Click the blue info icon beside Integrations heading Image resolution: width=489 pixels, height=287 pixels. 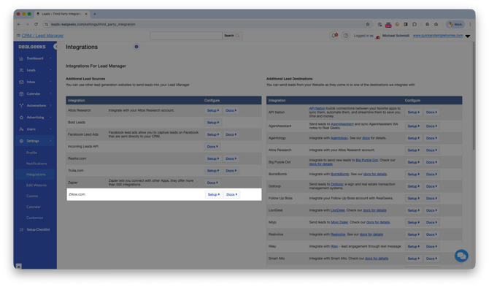click(136, 47)
